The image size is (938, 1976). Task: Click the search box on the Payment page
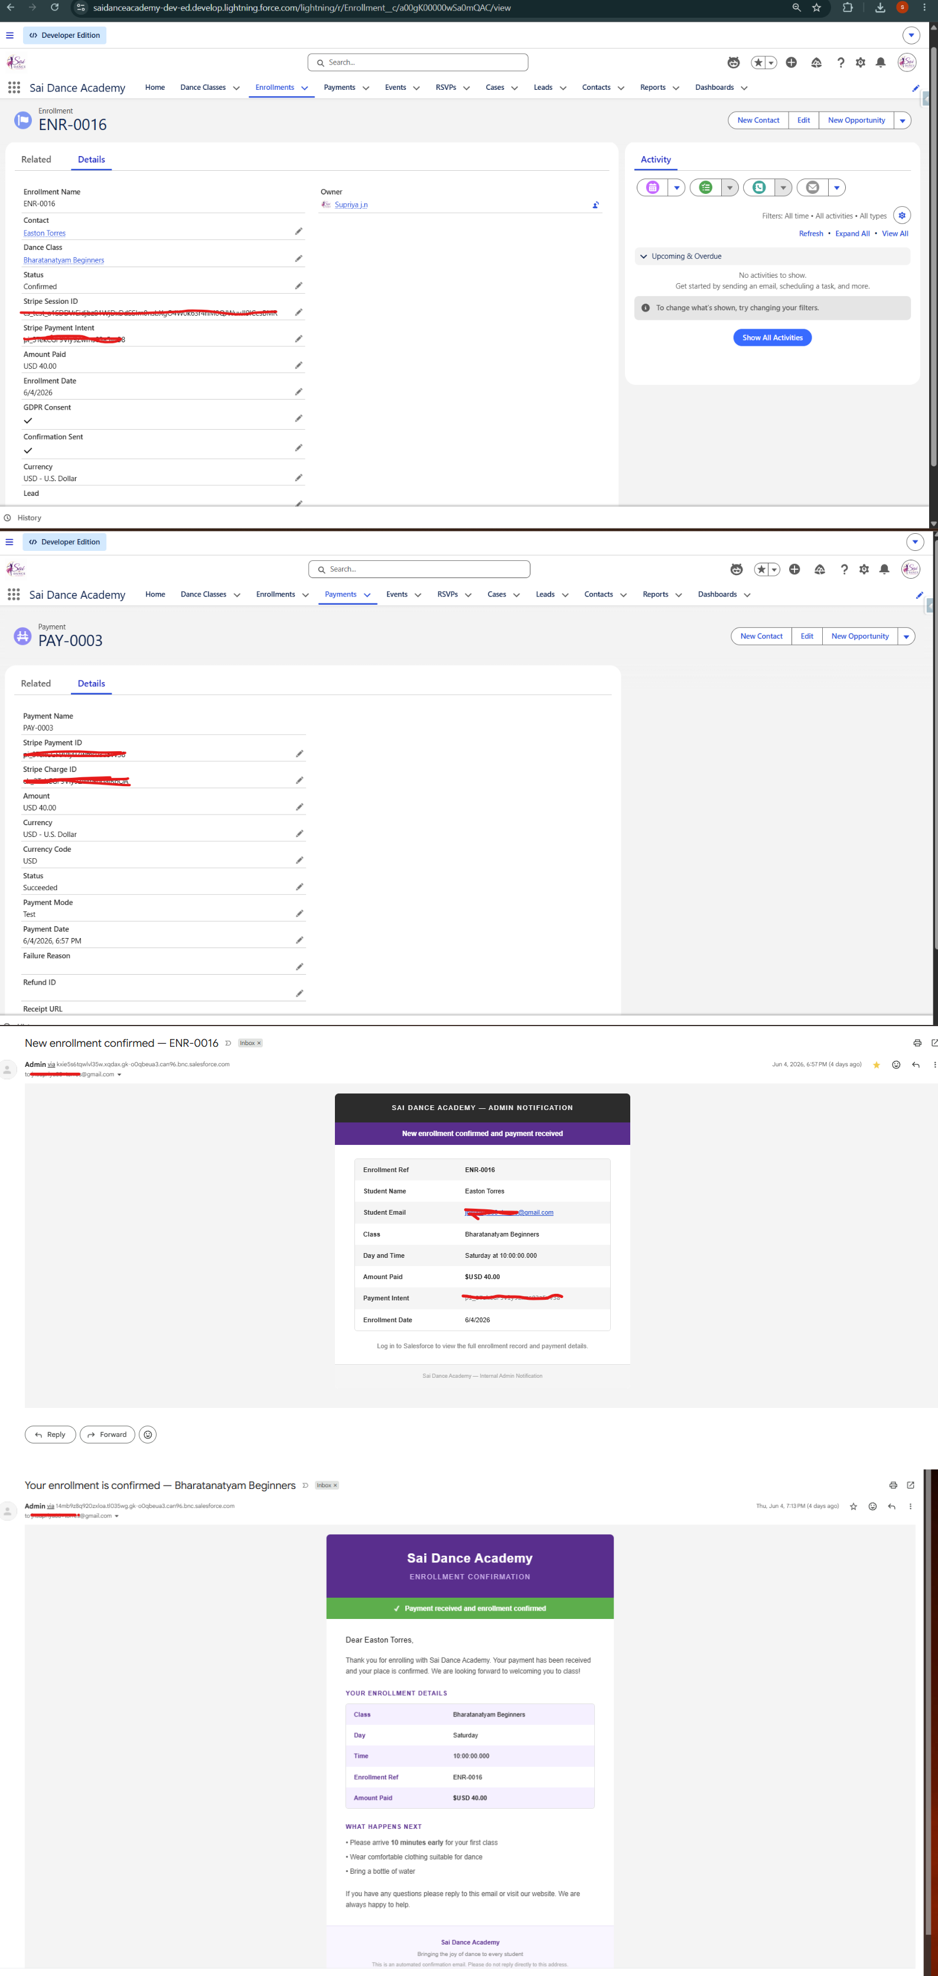click(419, 569)
